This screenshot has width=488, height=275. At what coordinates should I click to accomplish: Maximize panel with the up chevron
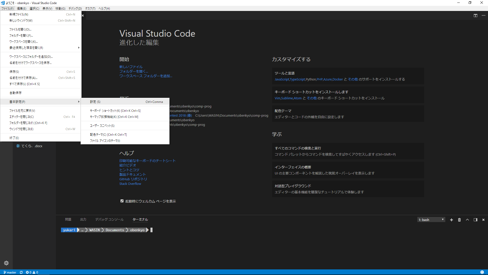(x=467, y=220)
